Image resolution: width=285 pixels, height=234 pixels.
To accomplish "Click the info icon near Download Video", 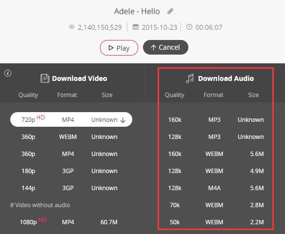I will pos(8,73).
